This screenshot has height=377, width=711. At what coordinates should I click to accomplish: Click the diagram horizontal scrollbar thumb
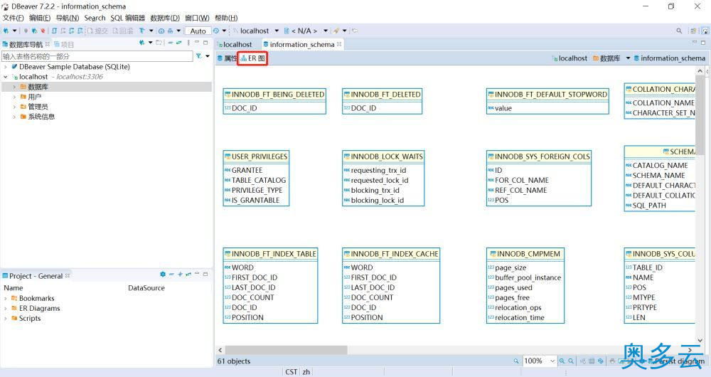click(287, 350)
